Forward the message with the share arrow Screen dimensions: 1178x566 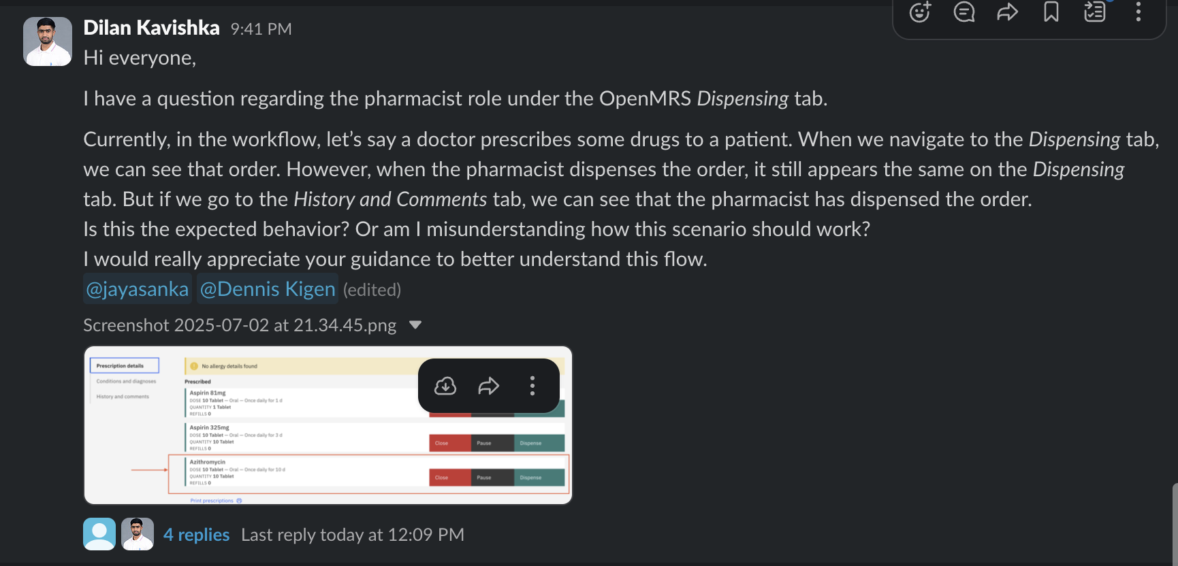click(x=1008, y=12)
